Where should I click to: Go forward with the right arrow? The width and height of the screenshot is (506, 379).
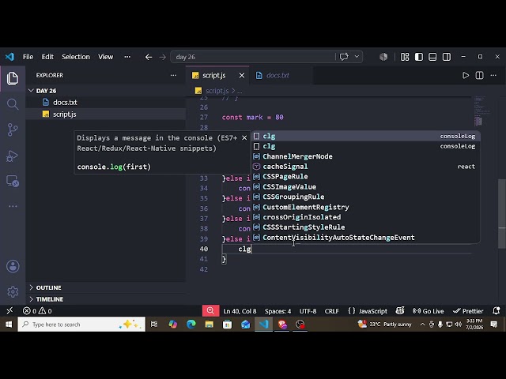[x=162, y=57]
